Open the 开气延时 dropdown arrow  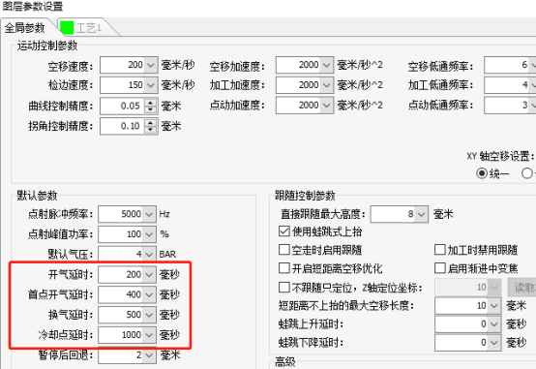(149, 274)
